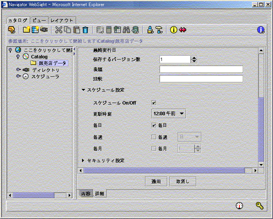Expand the セキュリティ設定 section
273x219 pixels.
(83, 160)
